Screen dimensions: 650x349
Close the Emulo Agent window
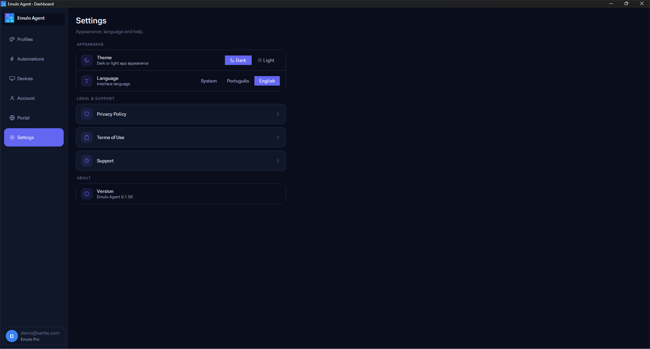642,4
